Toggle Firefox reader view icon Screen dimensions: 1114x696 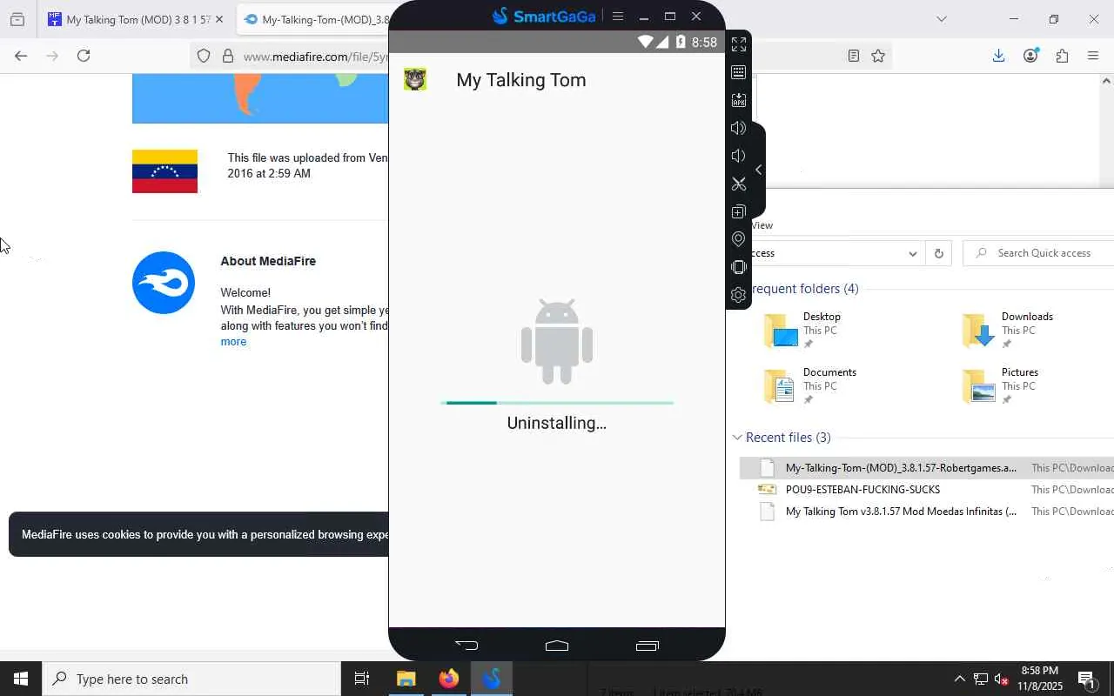(854, 56)
